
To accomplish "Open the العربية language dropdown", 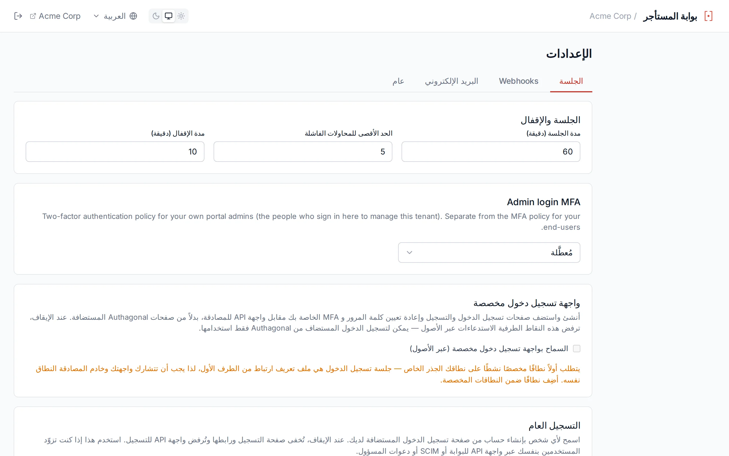I will tap(115, 16).
